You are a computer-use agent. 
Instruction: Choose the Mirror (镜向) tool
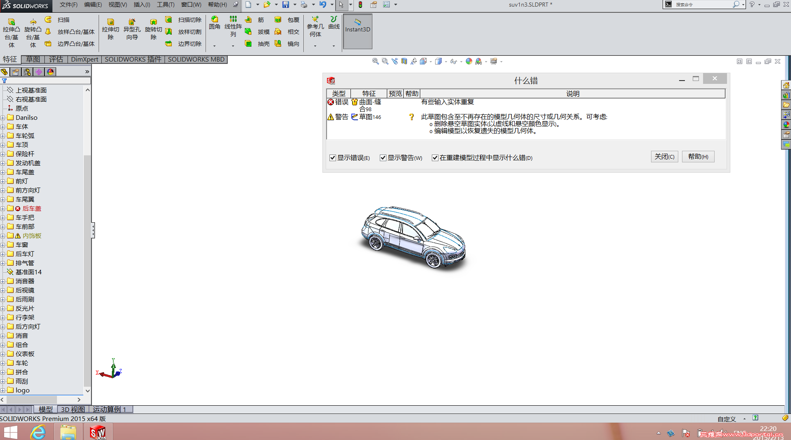pos(287,44)
